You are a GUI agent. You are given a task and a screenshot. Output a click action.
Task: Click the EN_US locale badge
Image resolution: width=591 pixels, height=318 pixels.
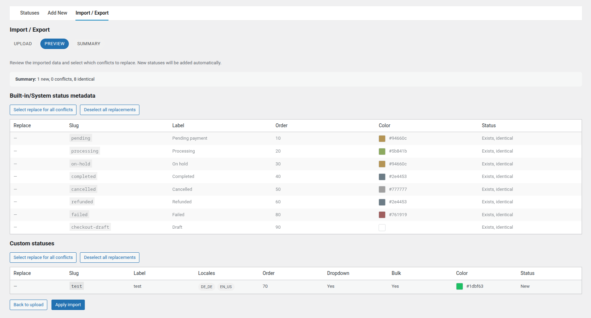226,287
